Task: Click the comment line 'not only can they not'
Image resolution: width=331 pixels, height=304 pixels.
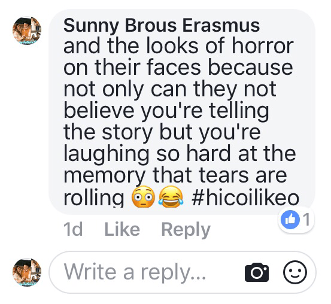Action: point(170,90)
